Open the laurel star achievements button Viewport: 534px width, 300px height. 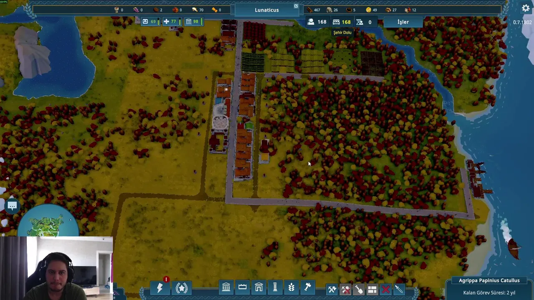[x=181, y=287]
